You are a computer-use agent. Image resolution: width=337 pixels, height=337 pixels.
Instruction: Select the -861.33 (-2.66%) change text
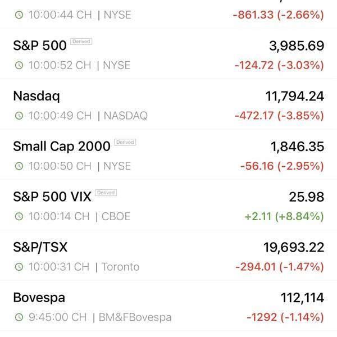[279, 15]
